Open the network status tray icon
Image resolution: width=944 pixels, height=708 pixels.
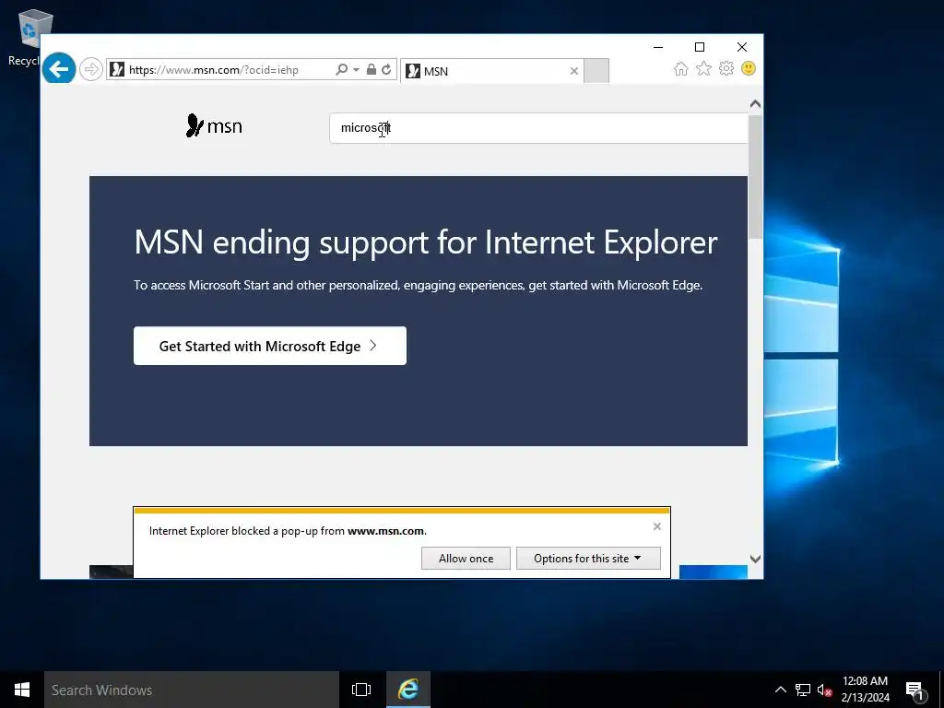click(803, 690)
